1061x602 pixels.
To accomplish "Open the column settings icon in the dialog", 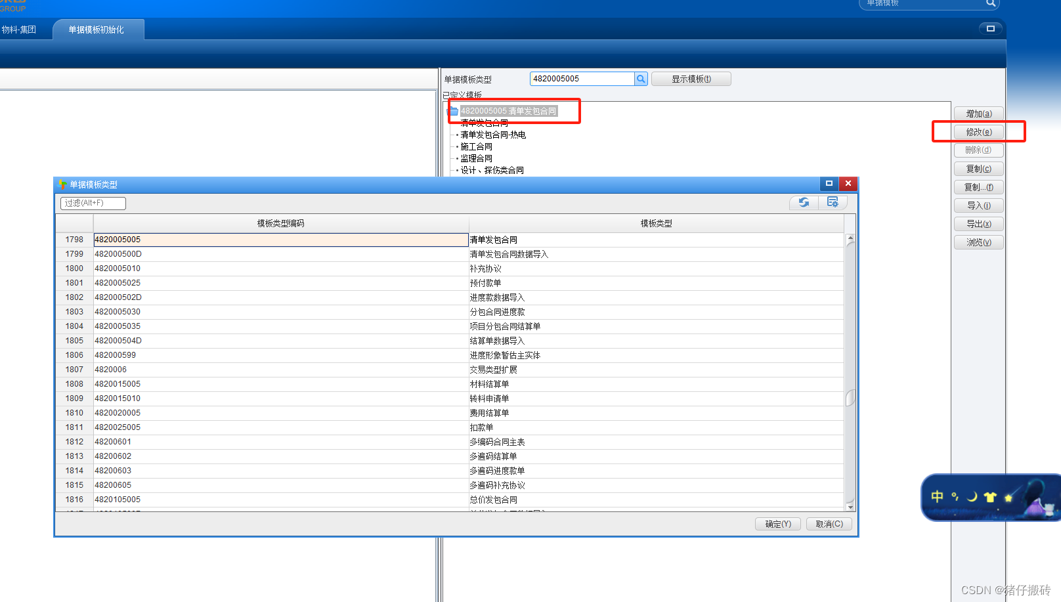I will [x=833, y=202].
